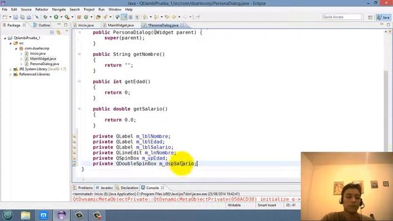Click the Previous Annotation toolbar icon
393x221 pixels.
coord(156,17)
